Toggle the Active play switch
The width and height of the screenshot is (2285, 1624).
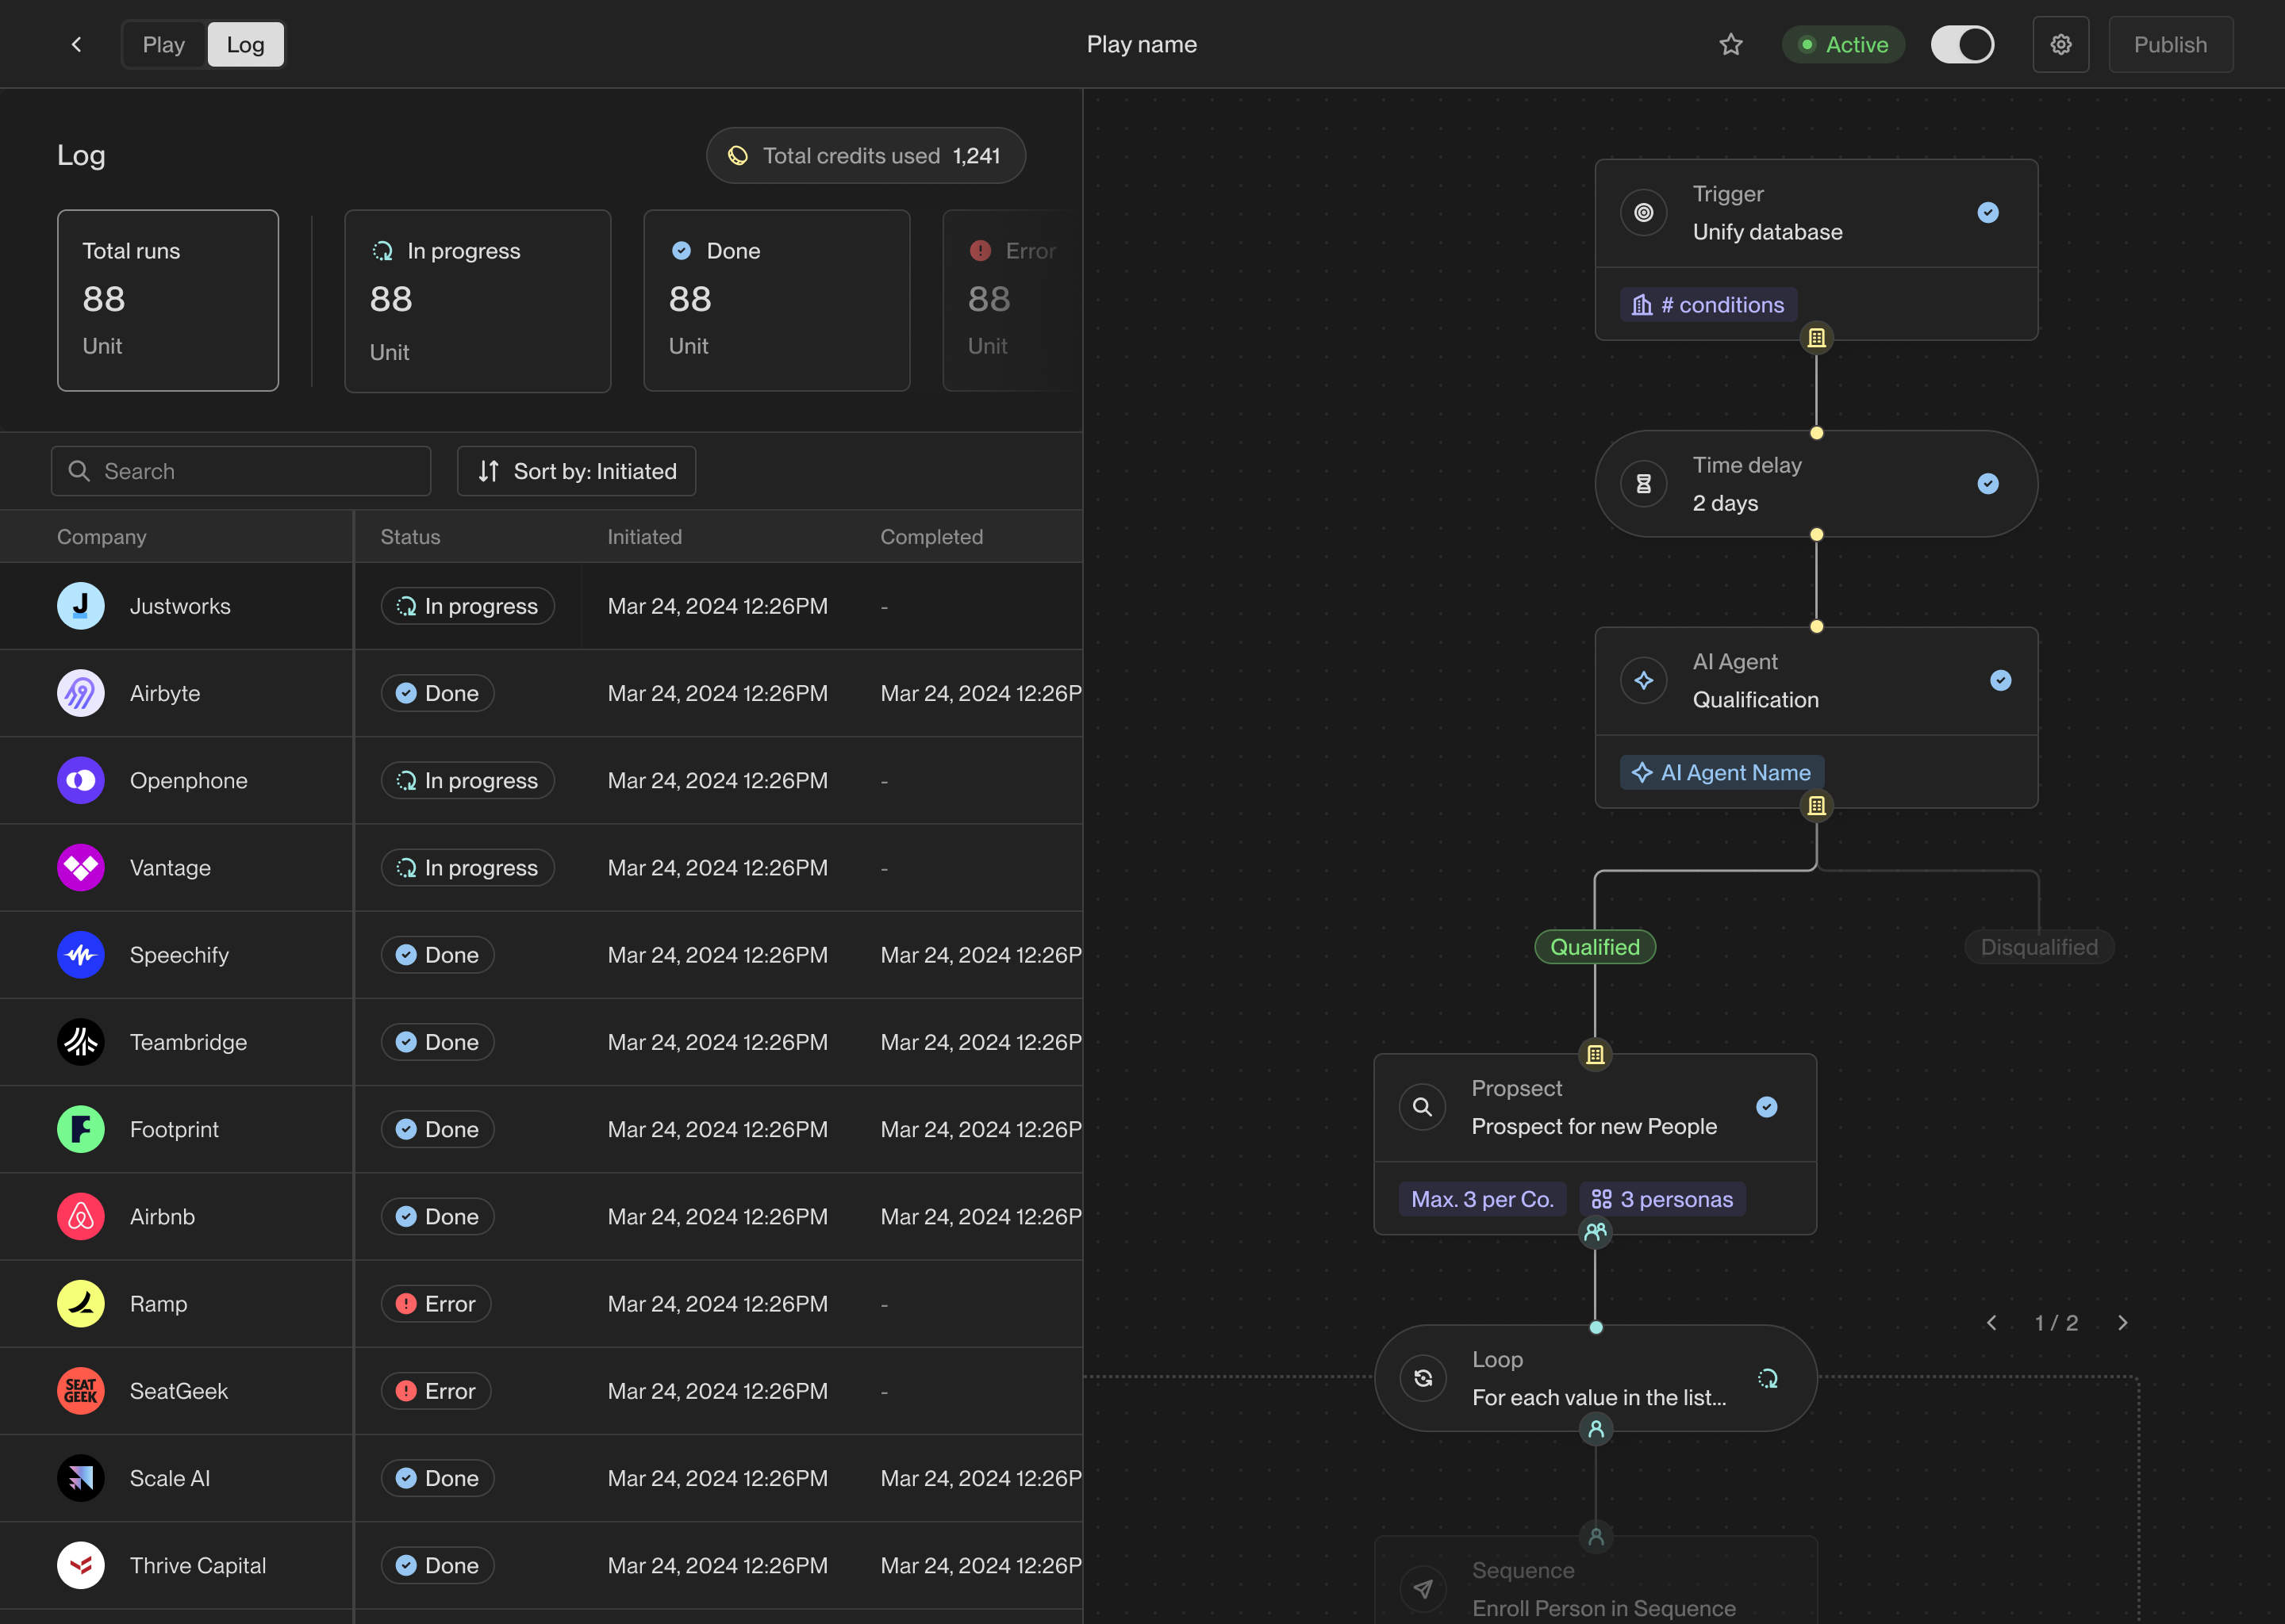coord(1962,45)
